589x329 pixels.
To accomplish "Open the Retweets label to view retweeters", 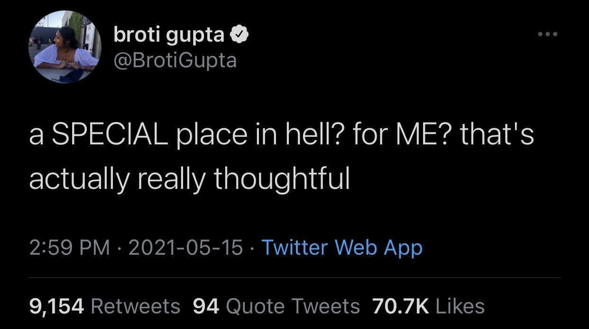I will click(135, 306).
